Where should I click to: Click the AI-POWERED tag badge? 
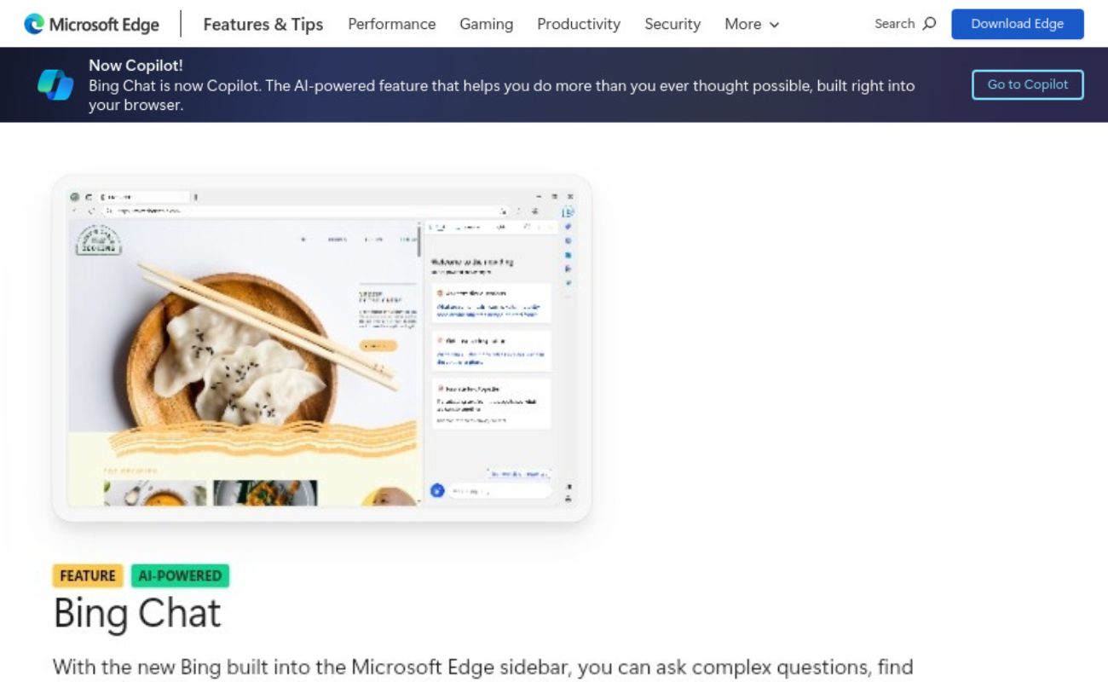coord(180,575)
